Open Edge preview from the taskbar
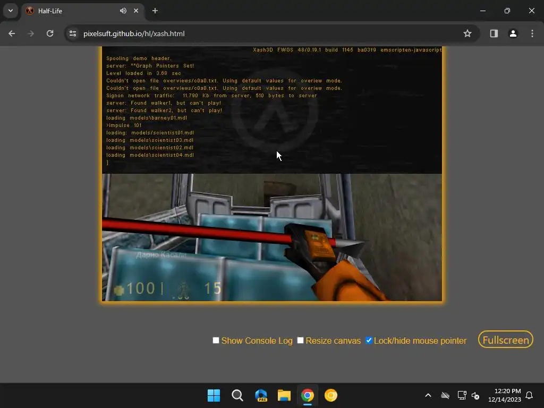Image resolution: width=544 pixels, height=408 pixels. 261,395
